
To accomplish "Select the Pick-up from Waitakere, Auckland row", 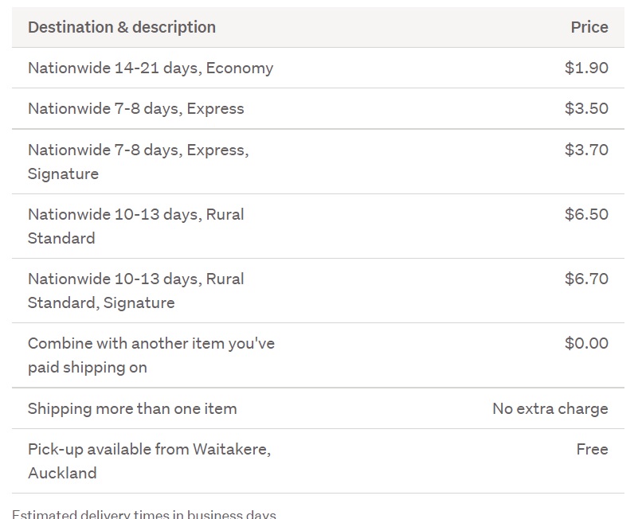I will [149, 461].
